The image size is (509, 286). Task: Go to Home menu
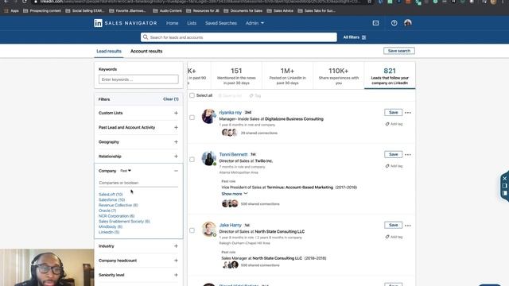[172, 23]
